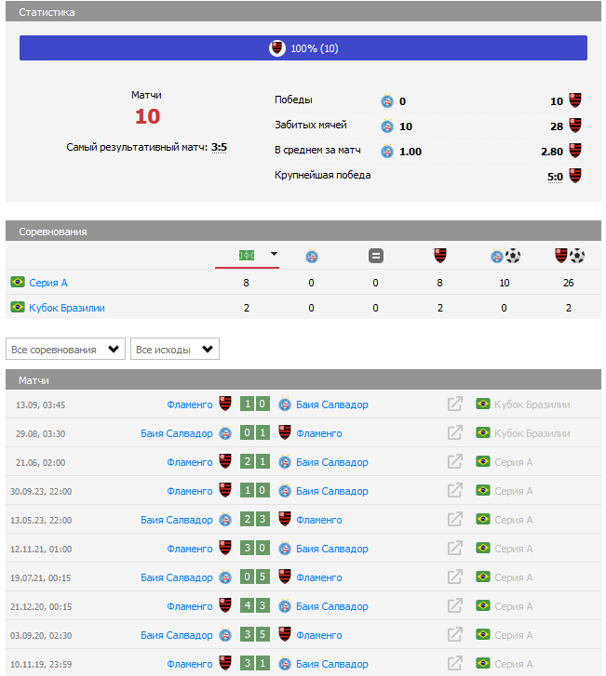This screenshot has height=676, width=606.
Task: Click Flamengo wins column header crest
Action: (440, 256)
